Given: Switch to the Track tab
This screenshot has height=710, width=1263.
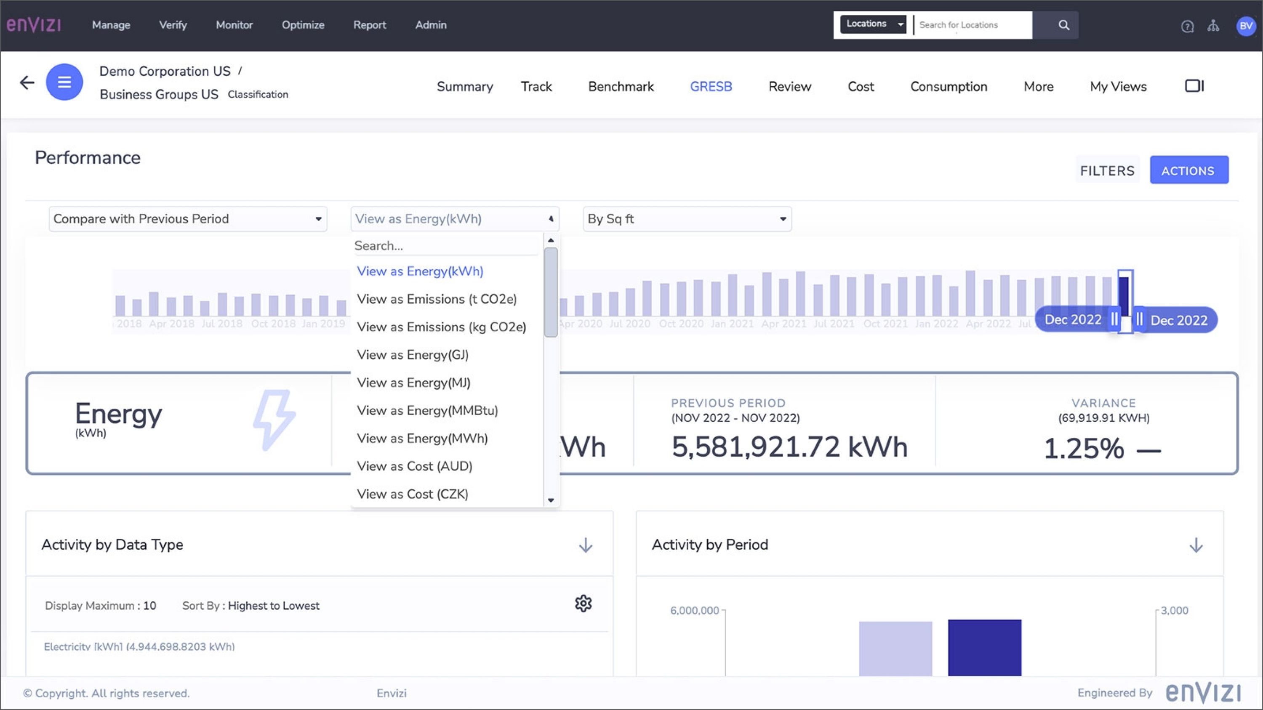Looking at the screenshot, I should [x=536, y=87].
